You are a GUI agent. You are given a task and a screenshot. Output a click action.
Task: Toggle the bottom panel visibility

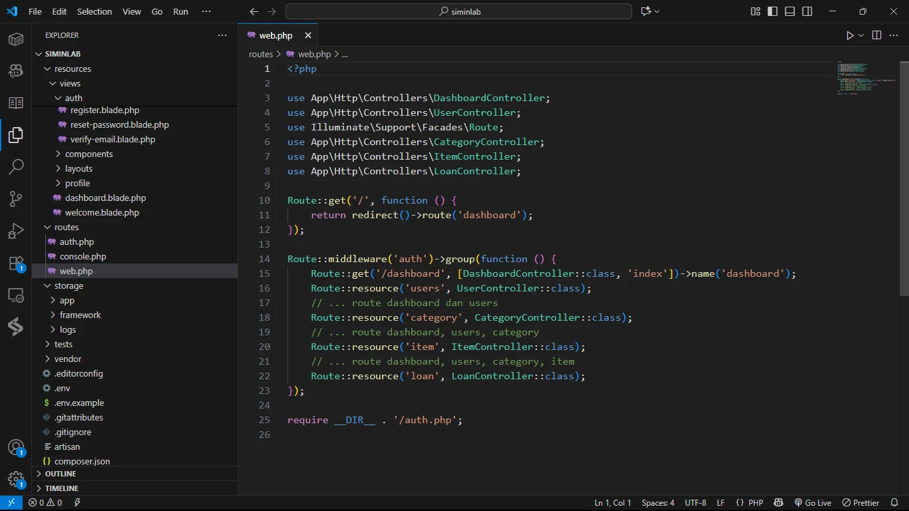coord(790,11)
